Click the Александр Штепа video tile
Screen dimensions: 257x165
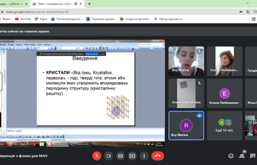(186, 93)
